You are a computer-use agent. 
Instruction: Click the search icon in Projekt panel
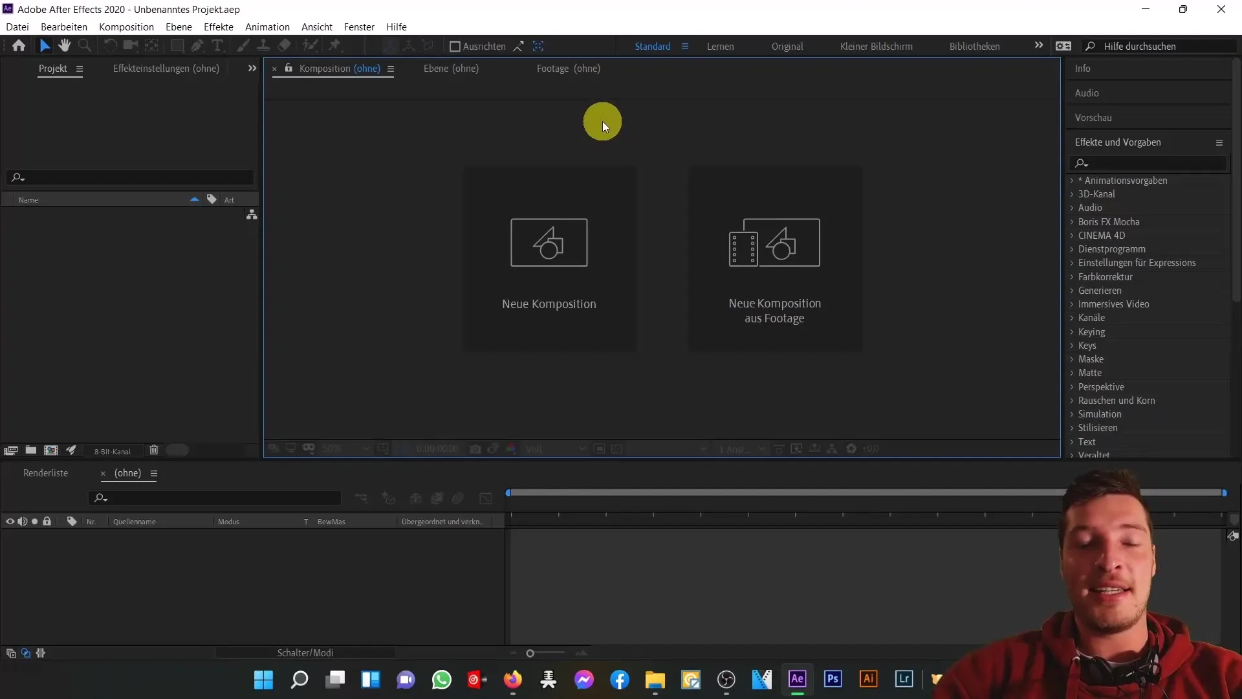(x=18, y=177)
